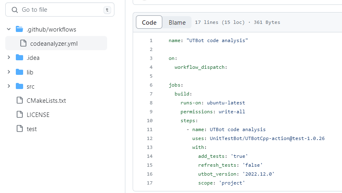The width and height of the screenshot is (342, 193).
Task: Switch to the Blame tab
Action: (x=177, y=22)
